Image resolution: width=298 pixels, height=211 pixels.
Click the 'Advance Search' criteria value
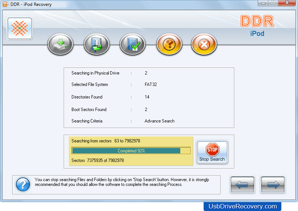click(x=160, y=121)
